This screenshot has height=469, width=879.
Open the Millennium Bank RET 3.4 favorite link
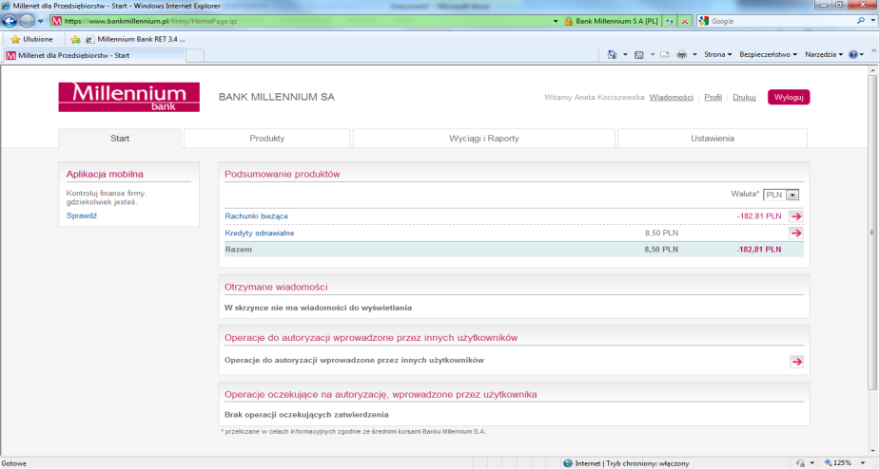coord(135,39)
